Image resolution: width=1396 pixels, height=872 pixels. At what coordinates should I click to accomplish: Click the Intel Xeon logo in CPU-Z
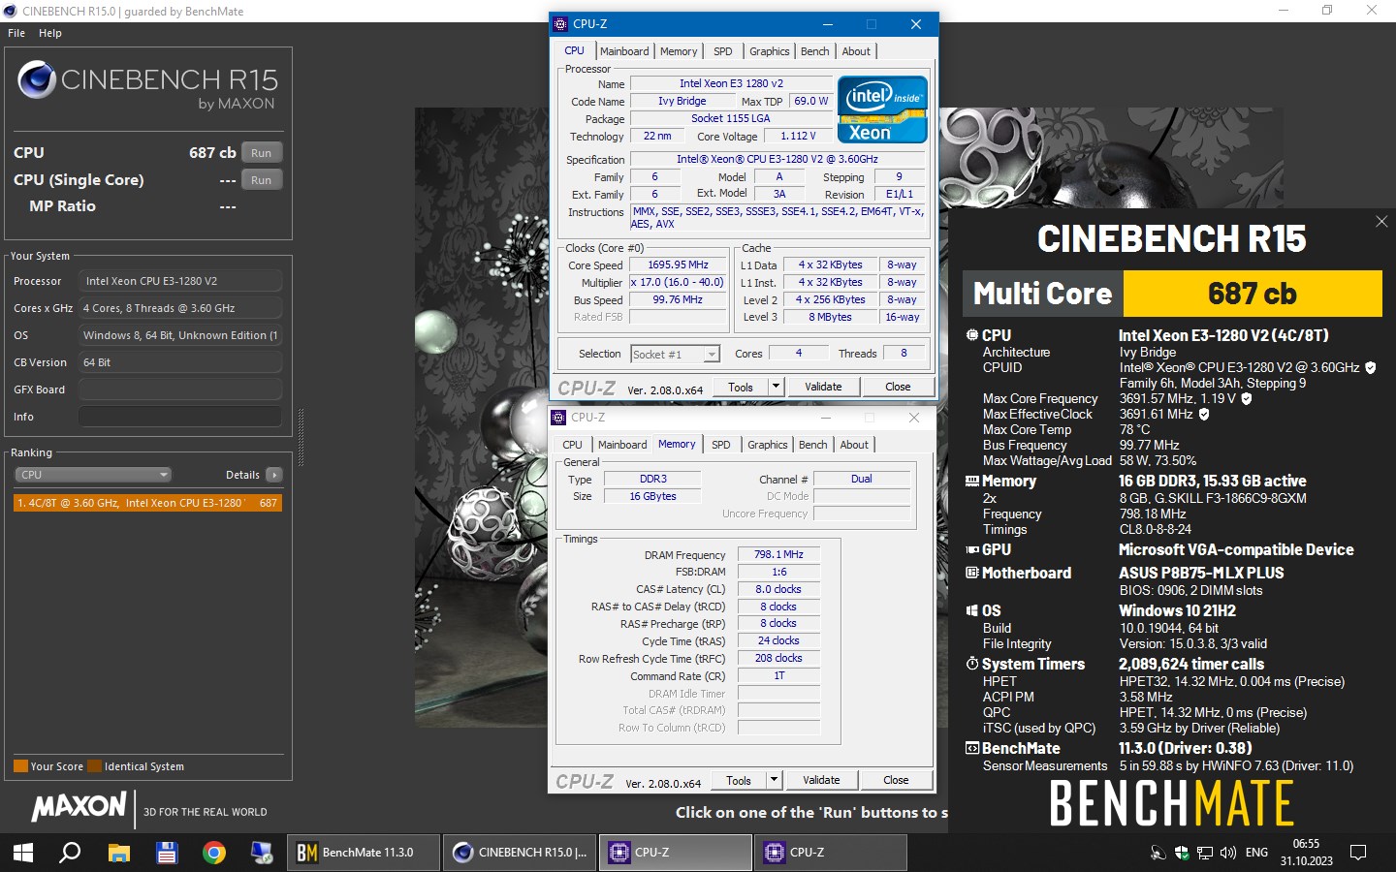pos(882,109)
